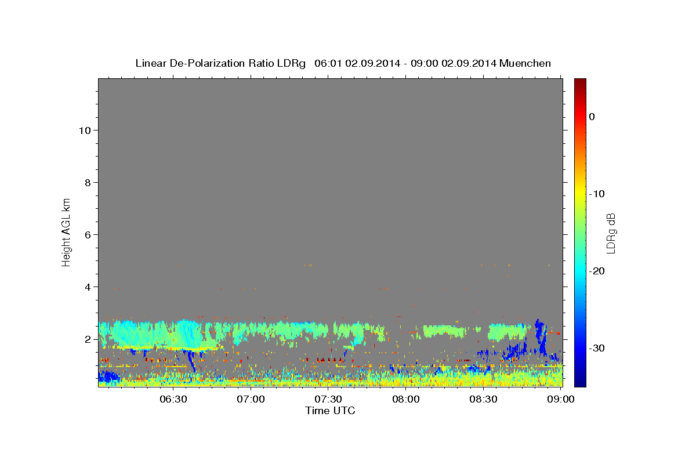Click the colorbar value -20

coord(597,271)
